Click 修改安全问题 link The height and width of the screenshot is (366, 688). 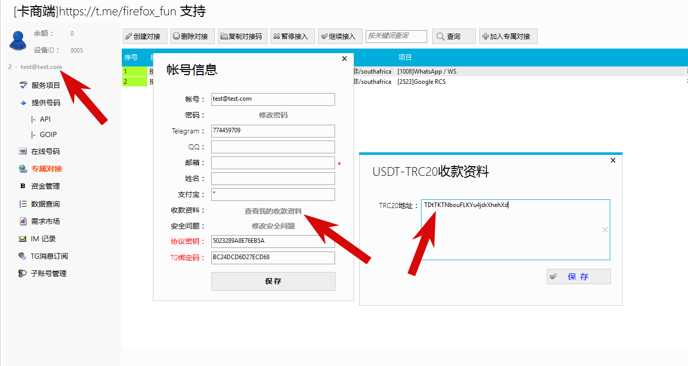[273, 226]
